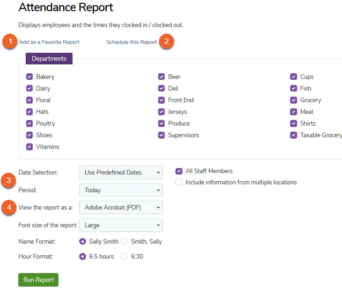This screenshot has width=342, height=288.
Task: Uncheck the Shirts department
Action: pos(294,123)
